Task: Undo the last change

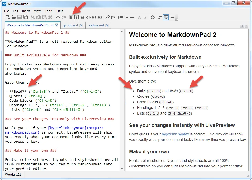Action: [x=58, y=17]
